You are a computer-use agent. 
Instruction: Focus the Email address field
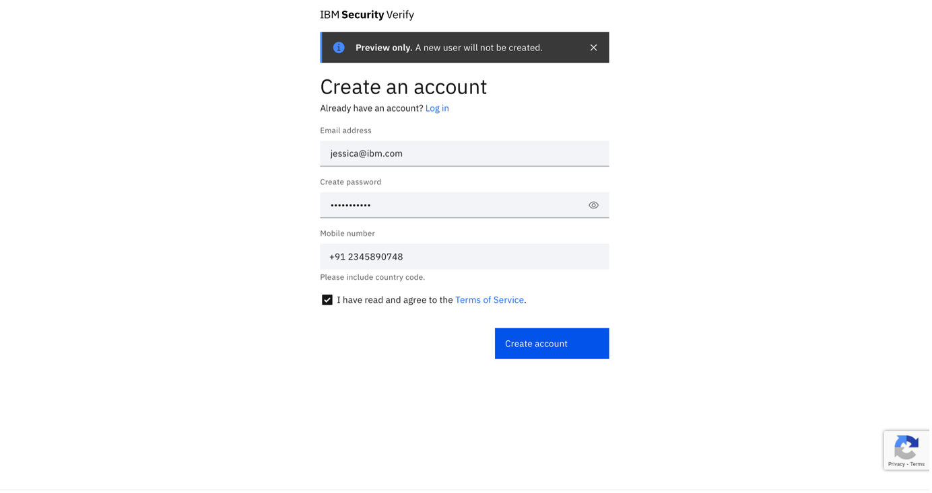click(x=465, y=153)
